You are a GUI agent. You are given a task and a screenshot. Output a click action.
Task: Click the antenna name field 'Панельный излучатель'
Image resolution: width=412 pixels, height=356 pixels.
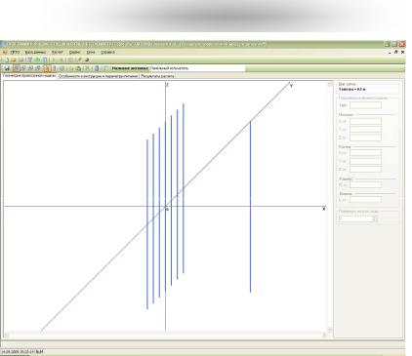click(x=196, y=68)
